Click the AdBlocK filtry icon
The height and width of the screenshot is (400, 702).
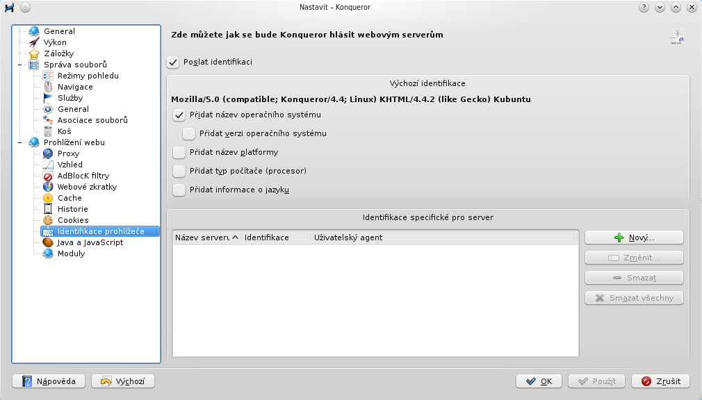coord(48,176)
